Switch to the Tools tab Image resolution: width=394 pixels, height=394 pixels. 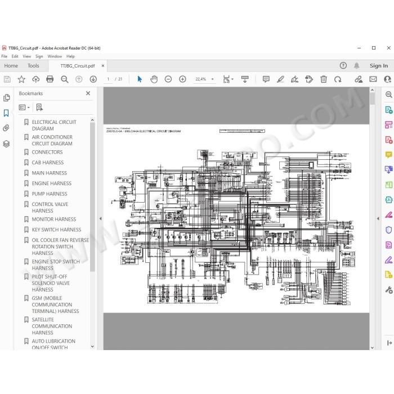tap(33, 66)
